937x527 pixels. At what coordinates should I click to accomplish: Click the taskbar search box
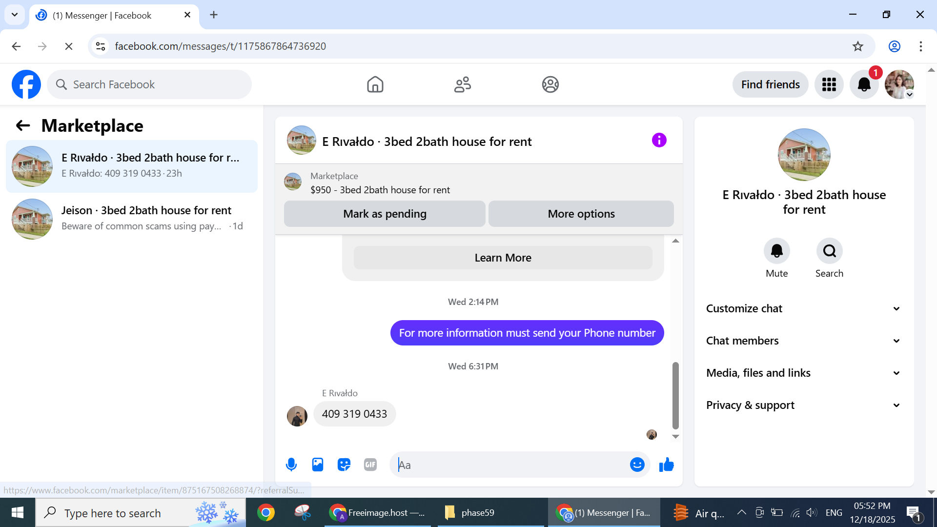click(x=141, y=512)
